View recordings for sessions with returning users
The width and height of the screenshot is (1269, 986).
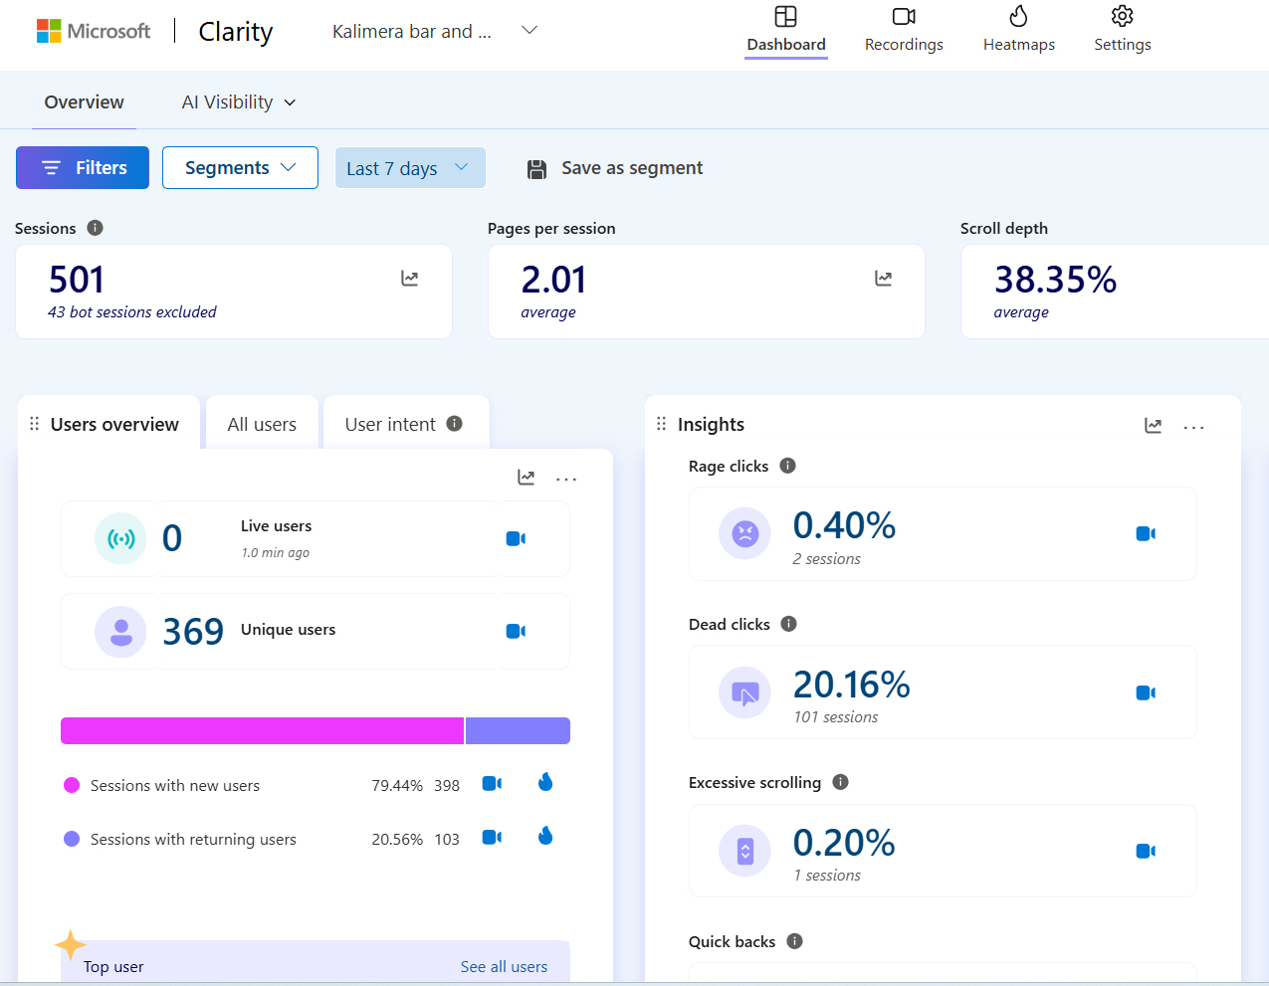492,838
